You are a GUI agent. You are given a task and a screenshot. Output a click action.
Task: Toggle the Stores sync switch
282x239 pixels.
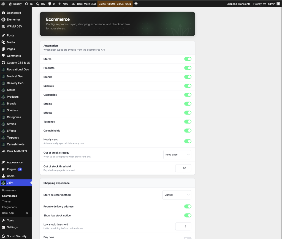(x=188, y=59)
